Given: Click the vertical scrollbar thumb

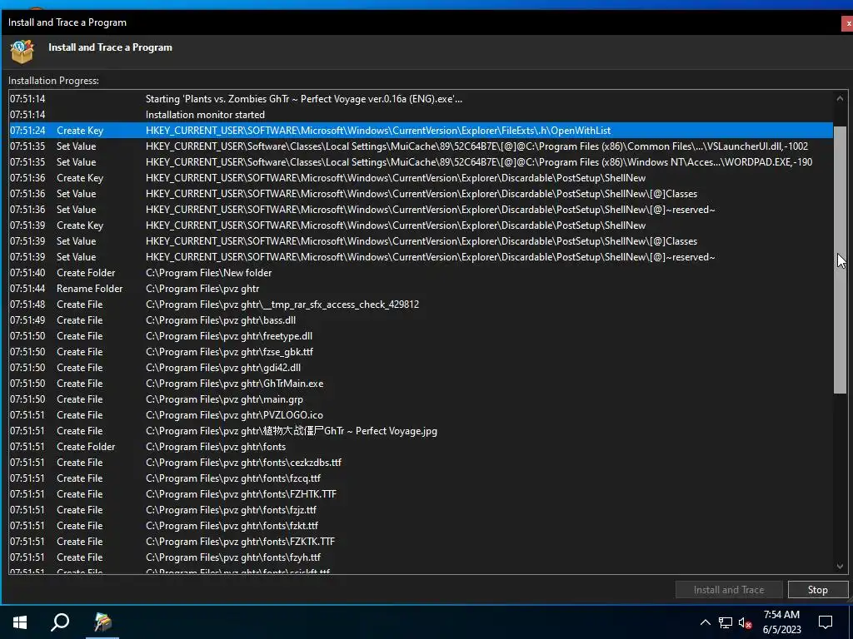Looking at the screenshot, I should point(840,260).
